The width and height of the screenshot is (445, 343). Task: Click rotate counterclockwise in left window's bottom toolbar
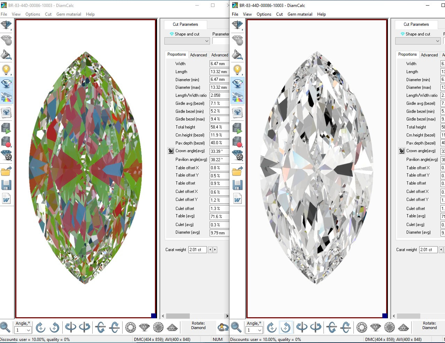54,327
